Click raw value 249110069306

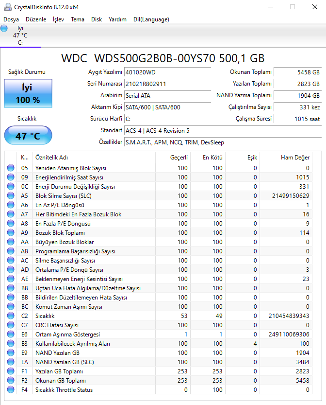(289, 335)
